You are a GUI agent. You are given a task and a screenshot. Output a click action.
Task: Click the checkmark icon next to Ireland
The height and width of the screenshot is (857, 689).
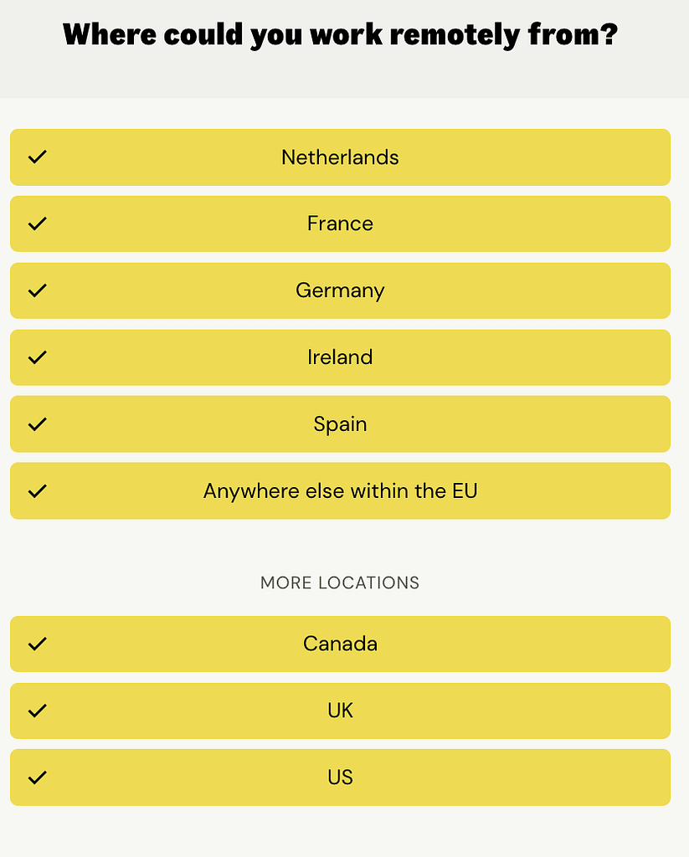pos(37,357)
